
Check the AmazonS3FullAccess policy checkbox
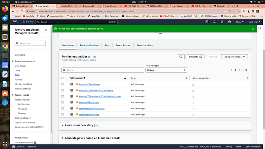[62, 102]
